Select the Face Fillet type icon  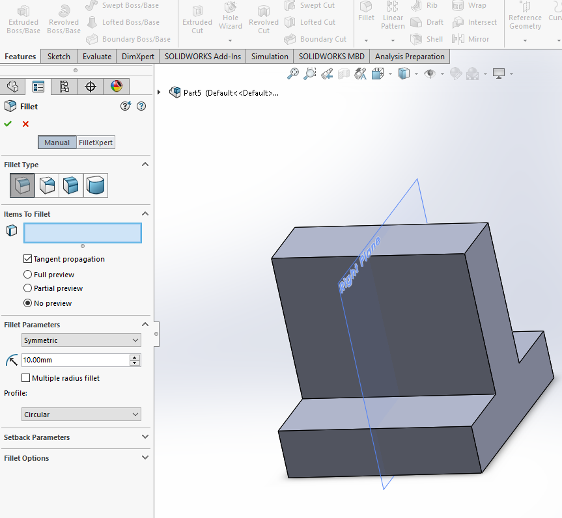pyautogui.click(x=71, y=185)
